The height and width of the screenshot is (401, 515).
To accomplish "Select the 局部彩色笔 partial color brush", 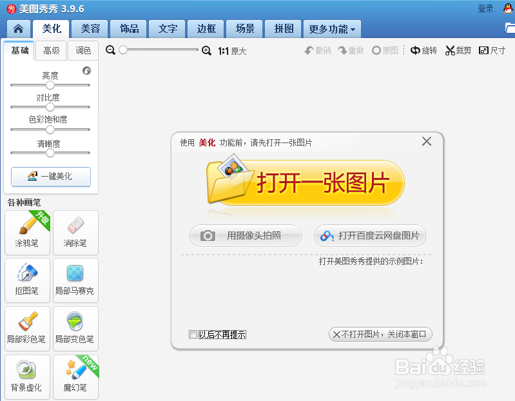I will (27, 328).
